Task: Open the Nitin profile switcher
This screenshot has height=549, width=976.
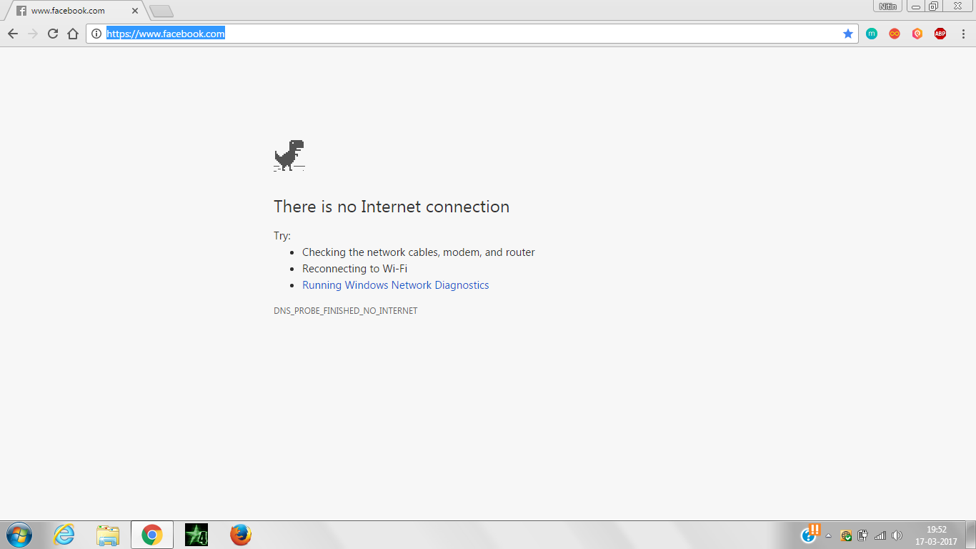Action: click(887, 6)
